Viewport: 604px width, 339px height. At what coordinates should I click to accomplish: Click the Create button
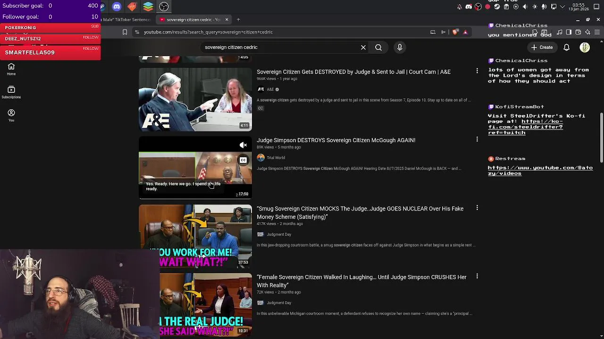click(x=542, y=48)
